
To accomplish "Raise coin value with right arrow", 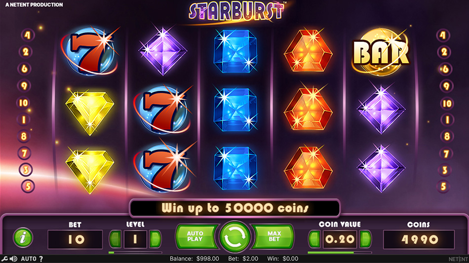I will (x=365, y=239).
